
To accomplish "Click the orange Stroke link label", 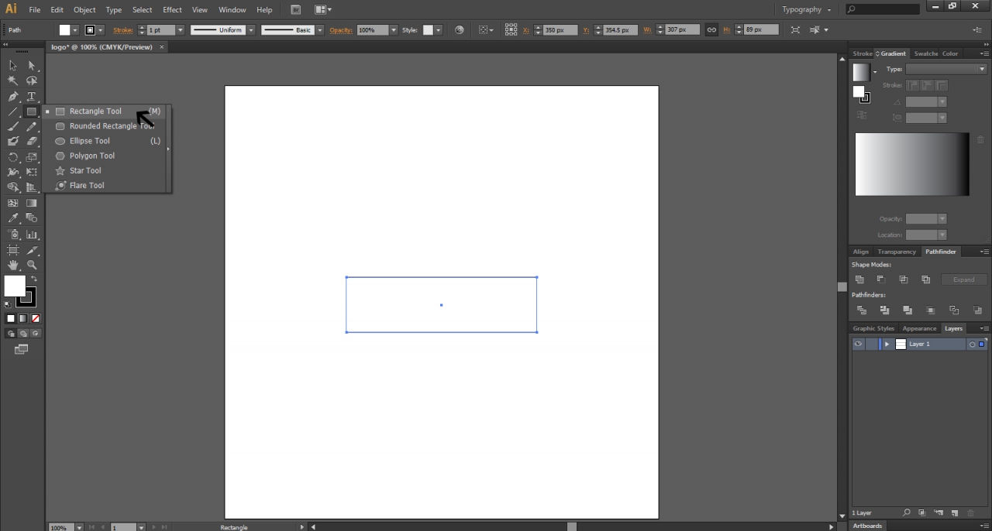I will tap(122, 30).
